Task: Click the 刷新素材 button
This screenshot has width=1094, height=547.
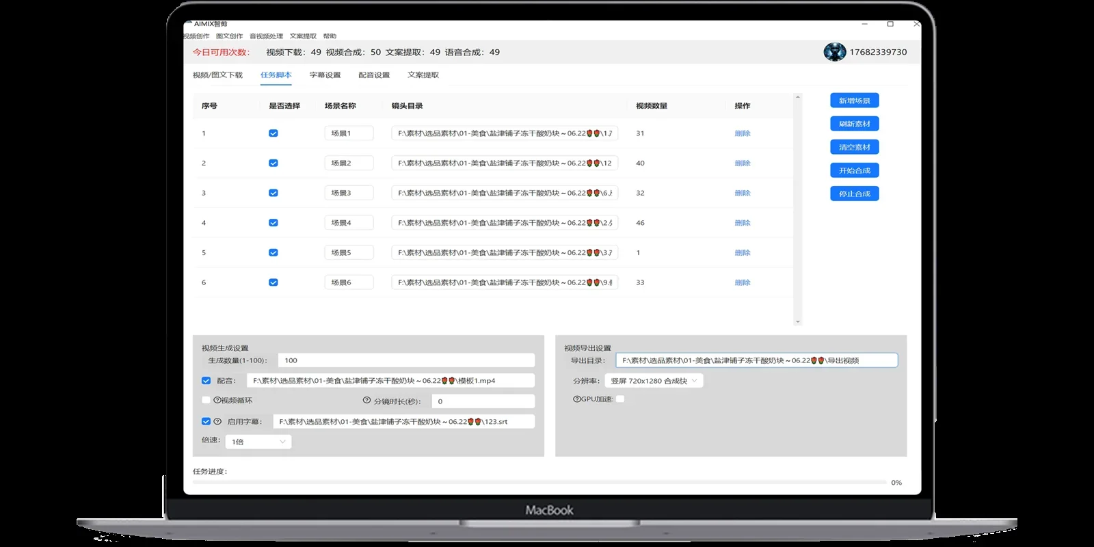Action: pyautogui.click(x=855, y=124)
